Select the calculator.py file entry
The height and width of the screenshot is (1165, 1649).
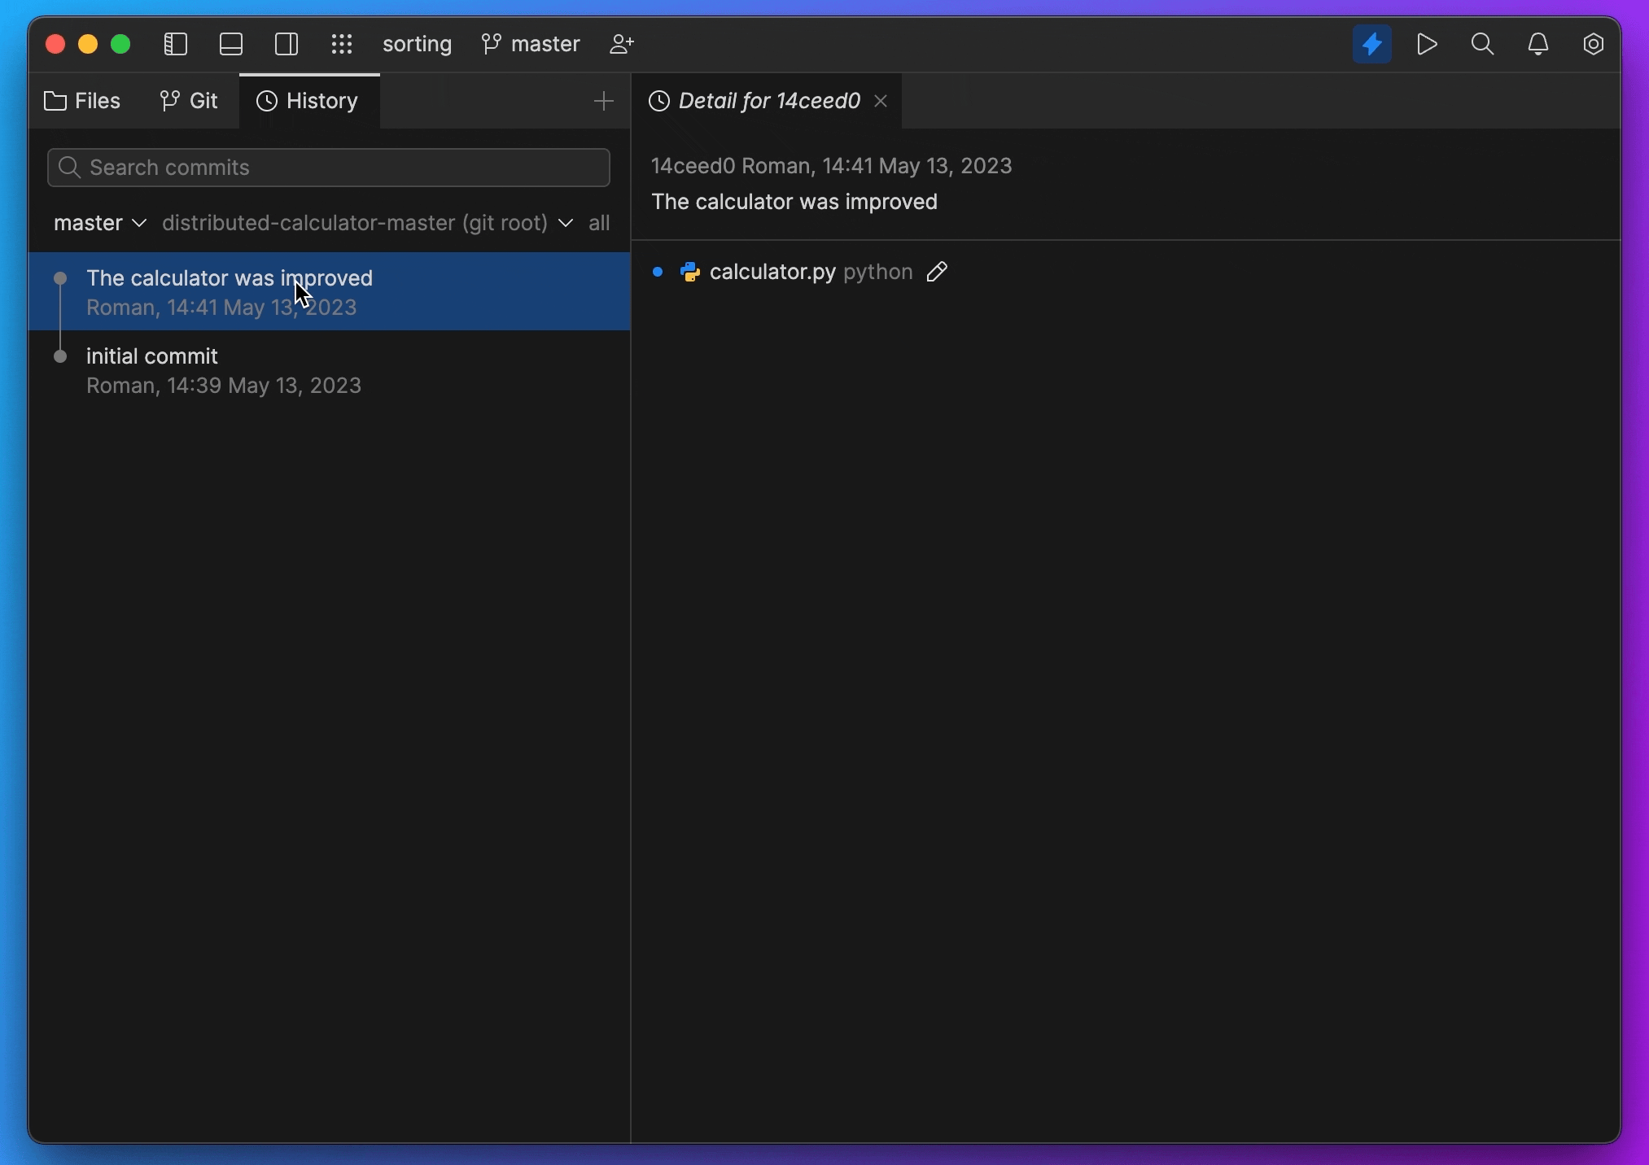point(772,271)
